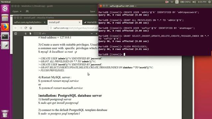This screenshot has width=212, height=119.
Task: Click the Terminal title in top panel
Action: 6,2
